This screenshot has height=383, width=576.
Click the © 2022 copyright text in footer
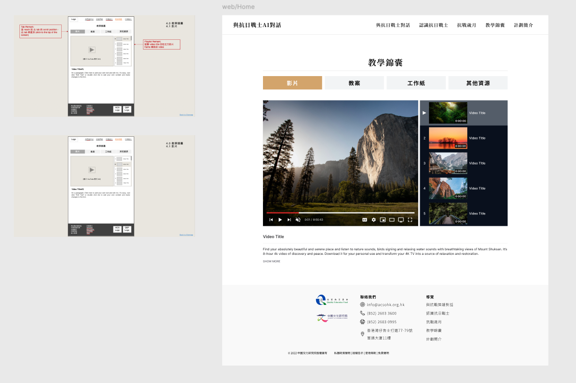[307, 353]
